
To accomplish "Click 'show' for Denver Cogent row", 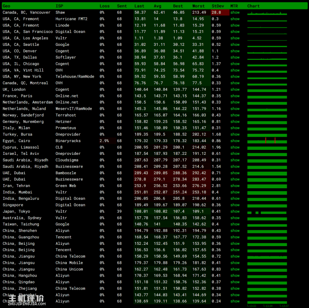I will [x=235, y=51].
